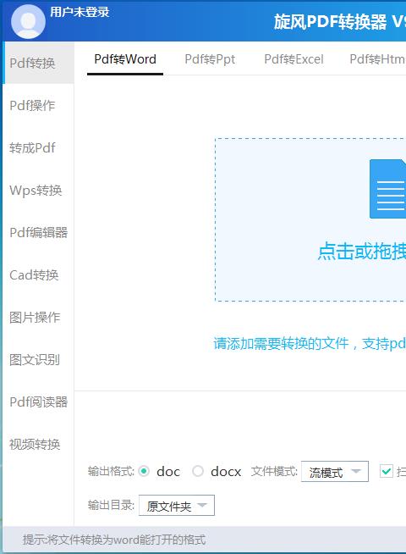
Task: Open the 输出目录 原文件夹 dropdown
Action: [x=177, y=506]
